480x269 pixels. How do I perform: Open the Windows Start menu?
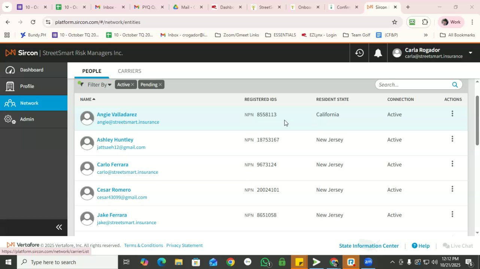8,262
